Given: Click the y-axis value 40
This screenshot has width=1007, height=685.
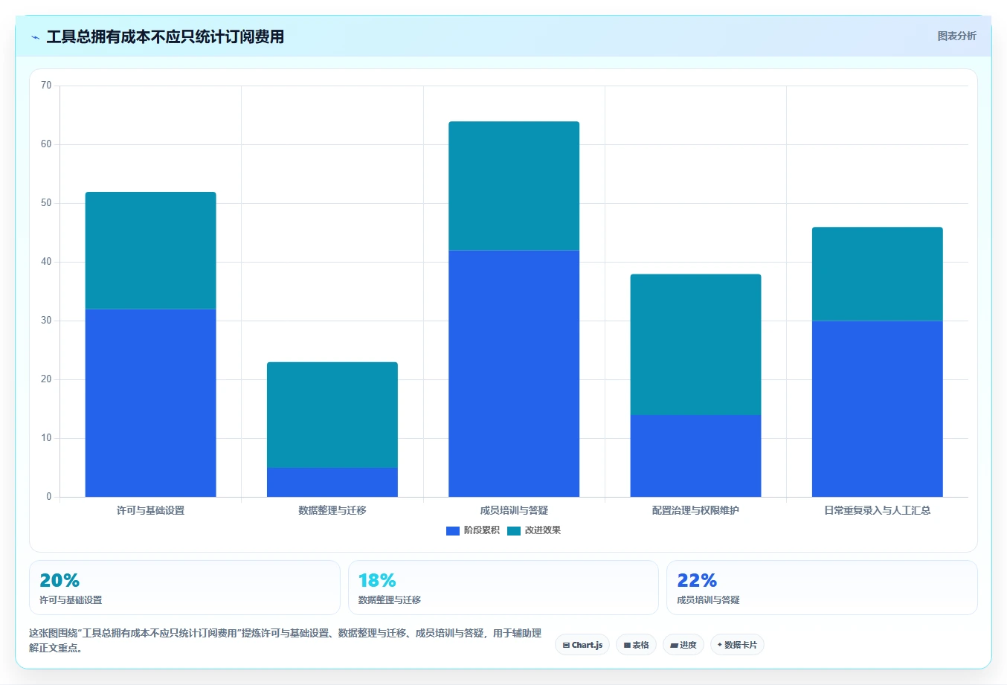Looking at the screenshot, I should click(x=46, y=262).
